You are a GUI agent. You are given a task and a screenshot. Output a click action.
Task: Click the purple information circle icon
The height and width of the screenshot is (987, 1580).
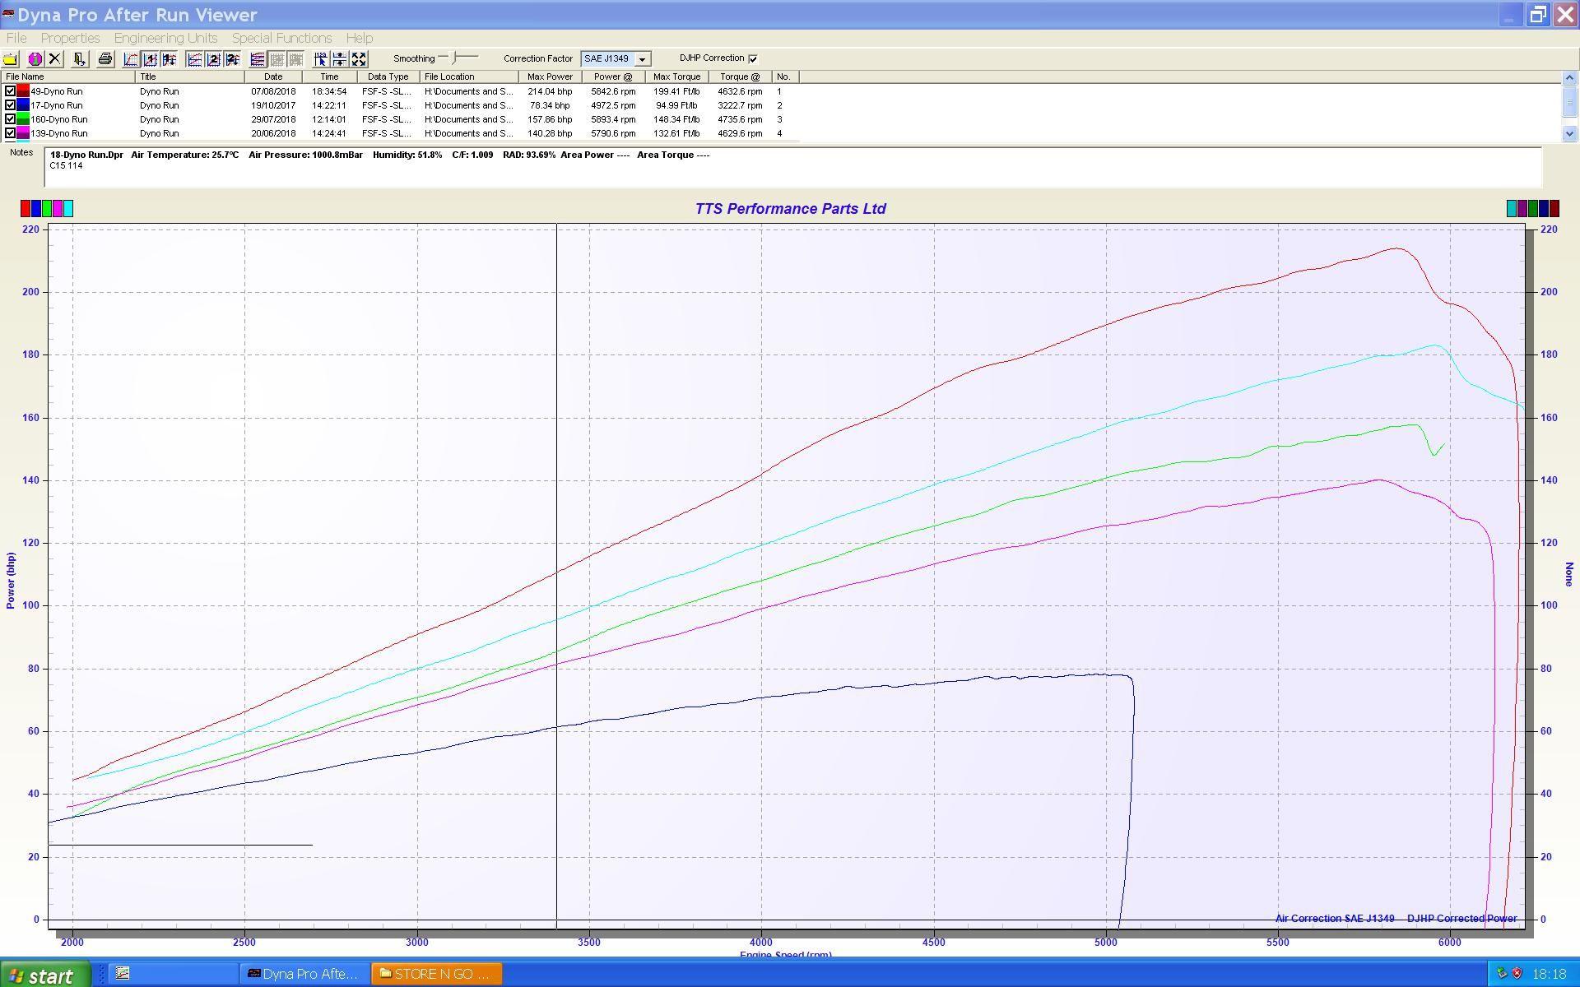[35, 59]
